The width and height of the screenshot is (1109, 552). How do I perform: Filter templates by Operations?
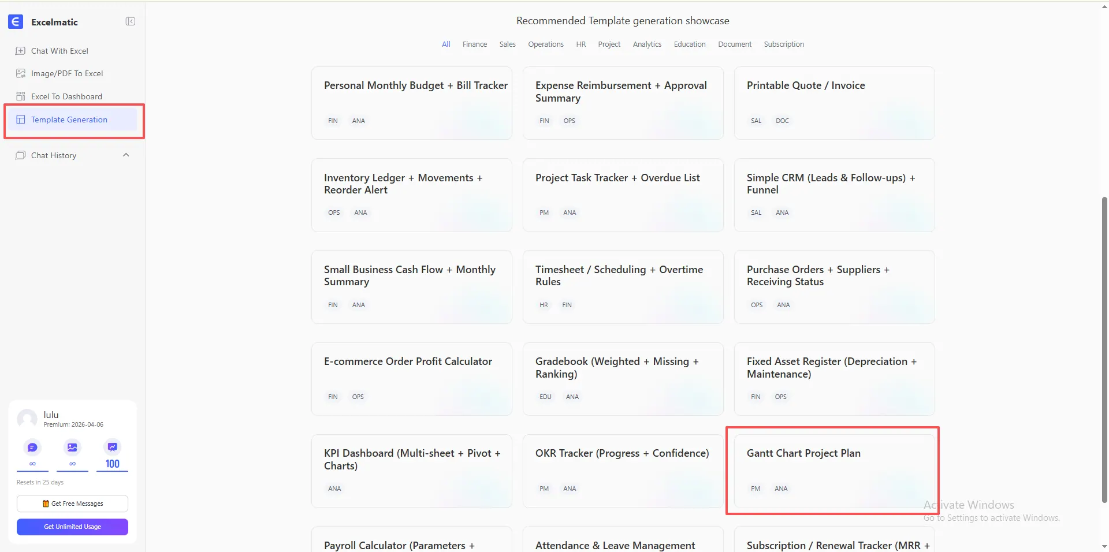(x=546, y=44)
